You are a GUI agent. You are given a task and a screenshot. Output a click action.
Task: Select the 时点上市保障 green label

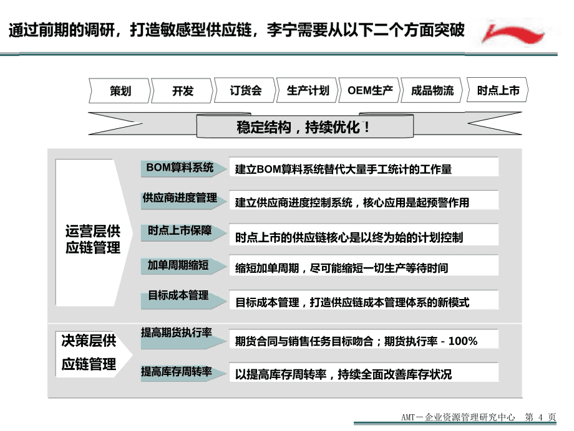click(179, 232)
